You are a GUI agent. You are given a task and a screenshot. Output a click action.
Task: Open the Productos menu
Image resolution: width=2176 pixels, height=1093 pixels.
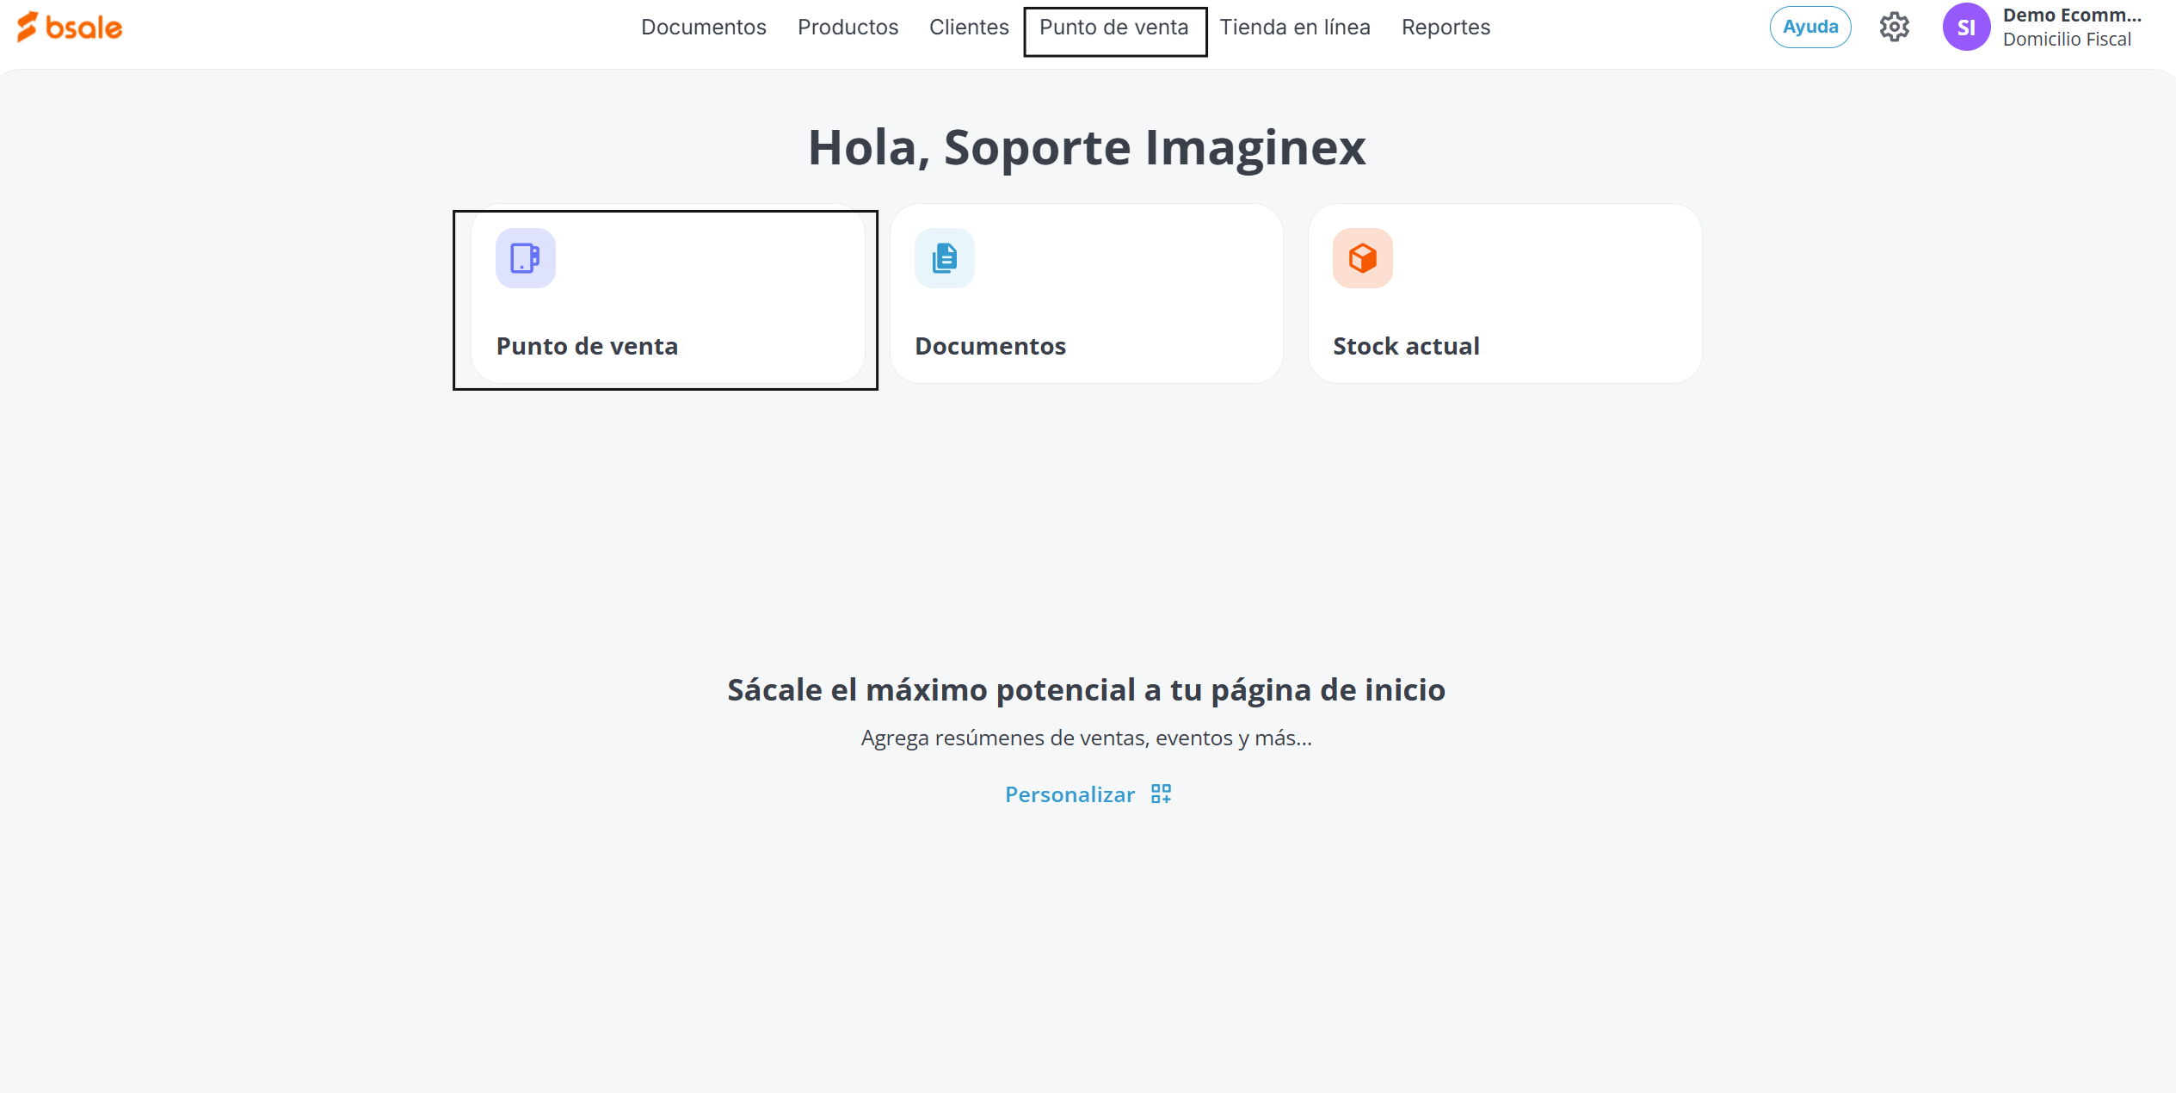[x=848, y=28]
